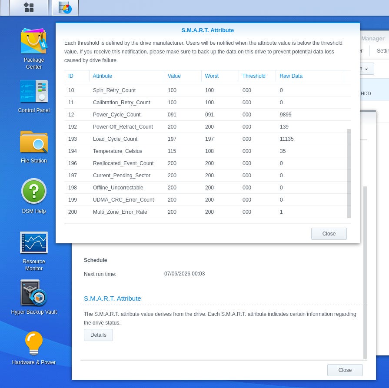Click the drive info window scrollbar
This screenshot has width=389, height=388.
[x=365, y=272]
